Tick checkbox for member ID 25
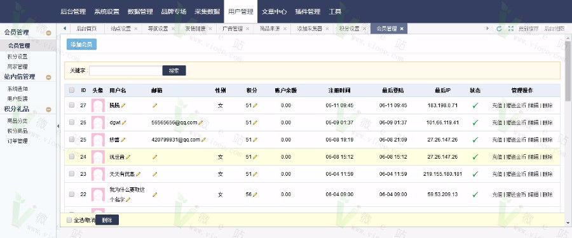572x238 pixels. (71, 139)
